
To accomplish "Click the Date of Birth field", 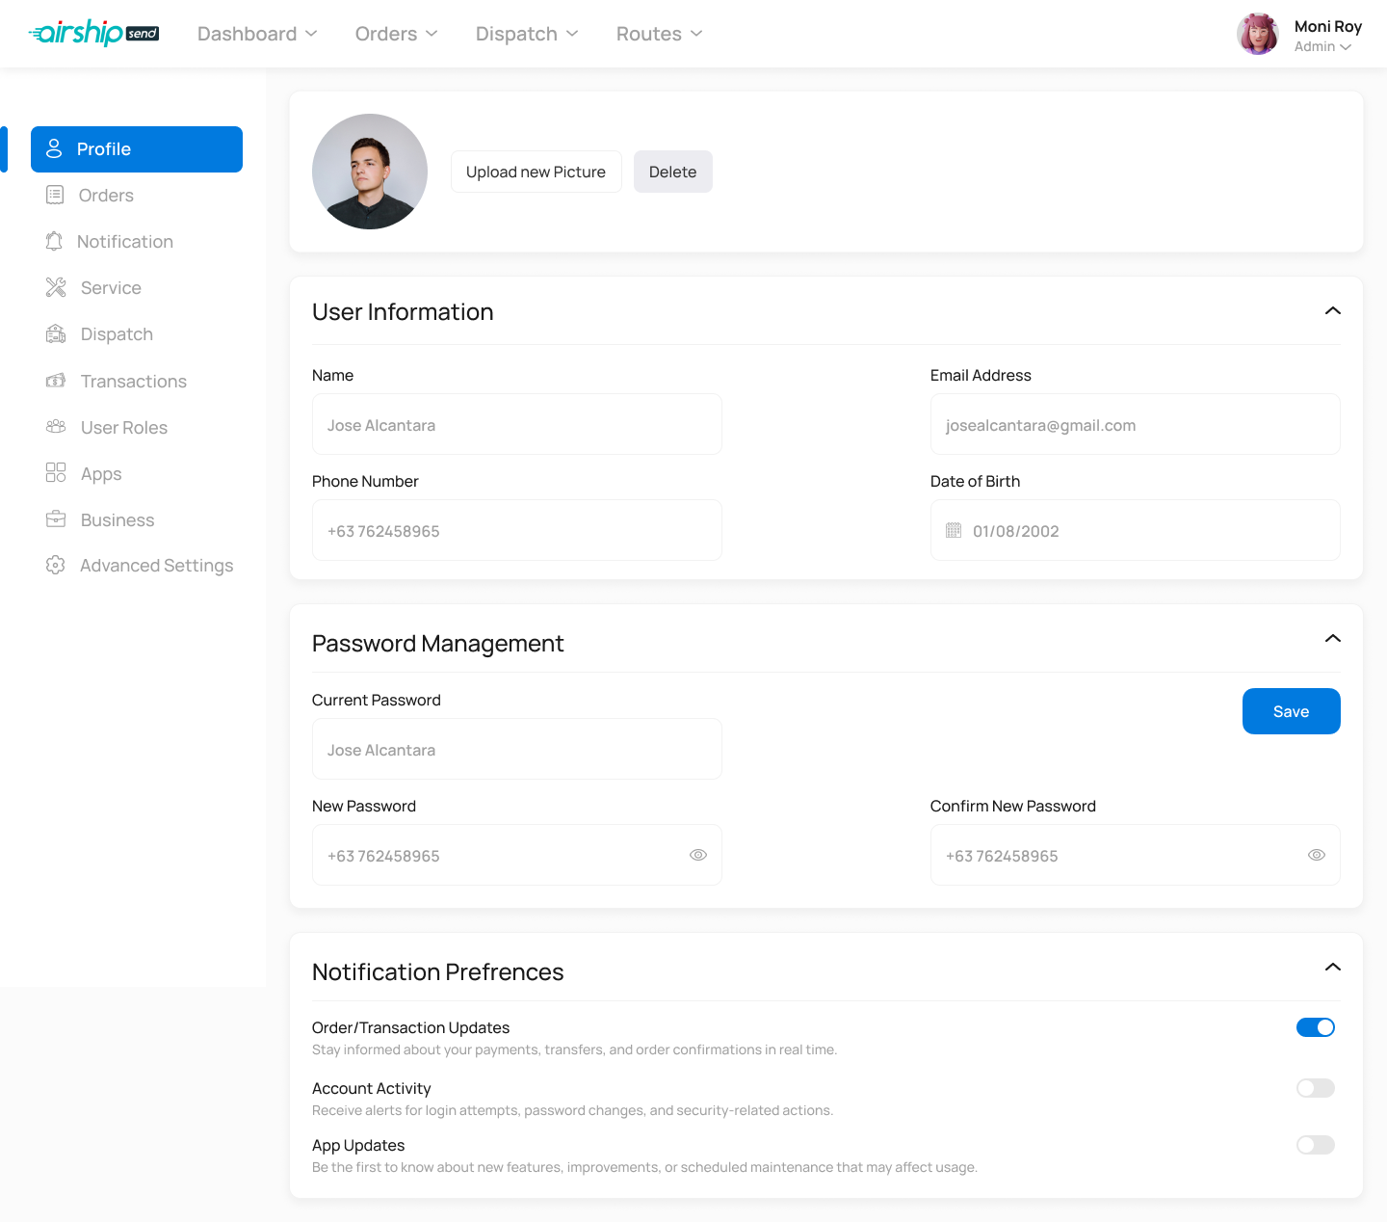I will [x=1136, y=530].
